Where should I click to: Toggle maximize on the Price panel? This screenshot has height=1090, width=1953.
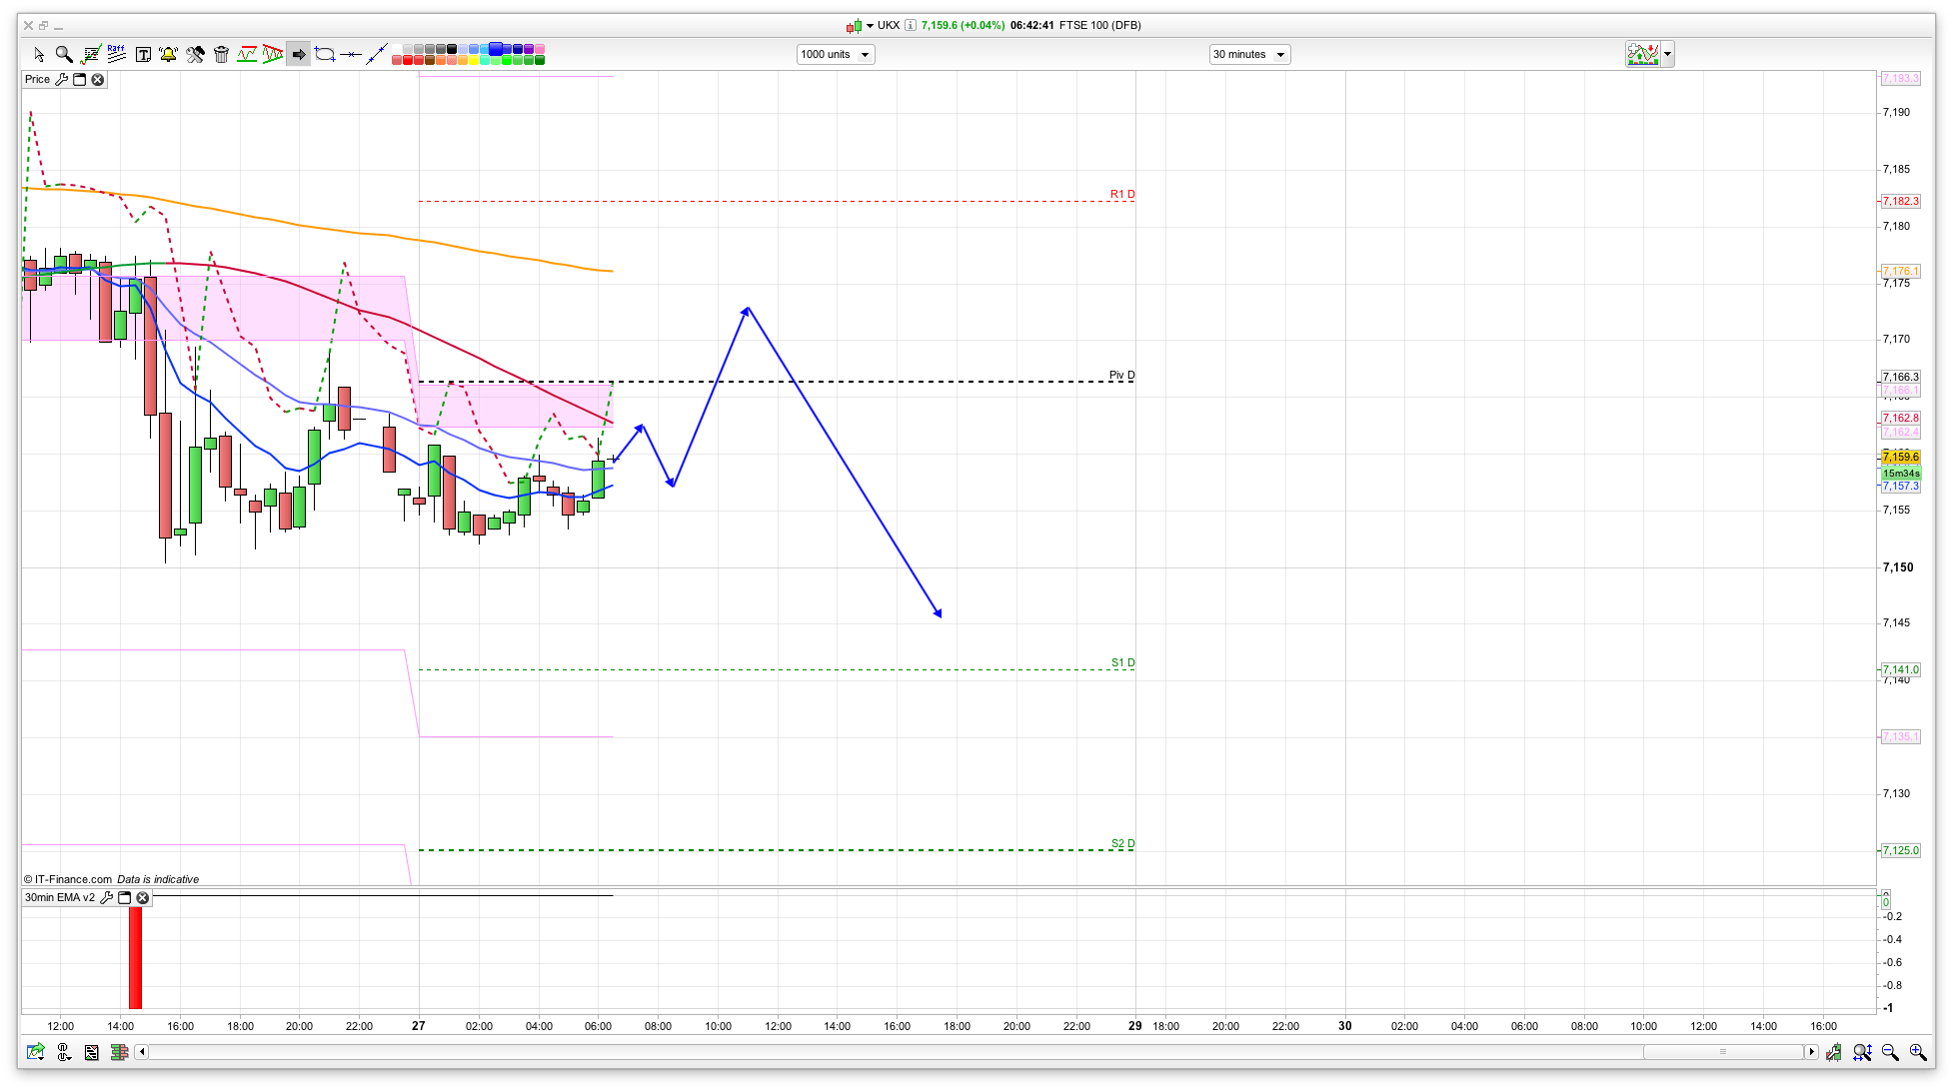[x=80, y=79]
